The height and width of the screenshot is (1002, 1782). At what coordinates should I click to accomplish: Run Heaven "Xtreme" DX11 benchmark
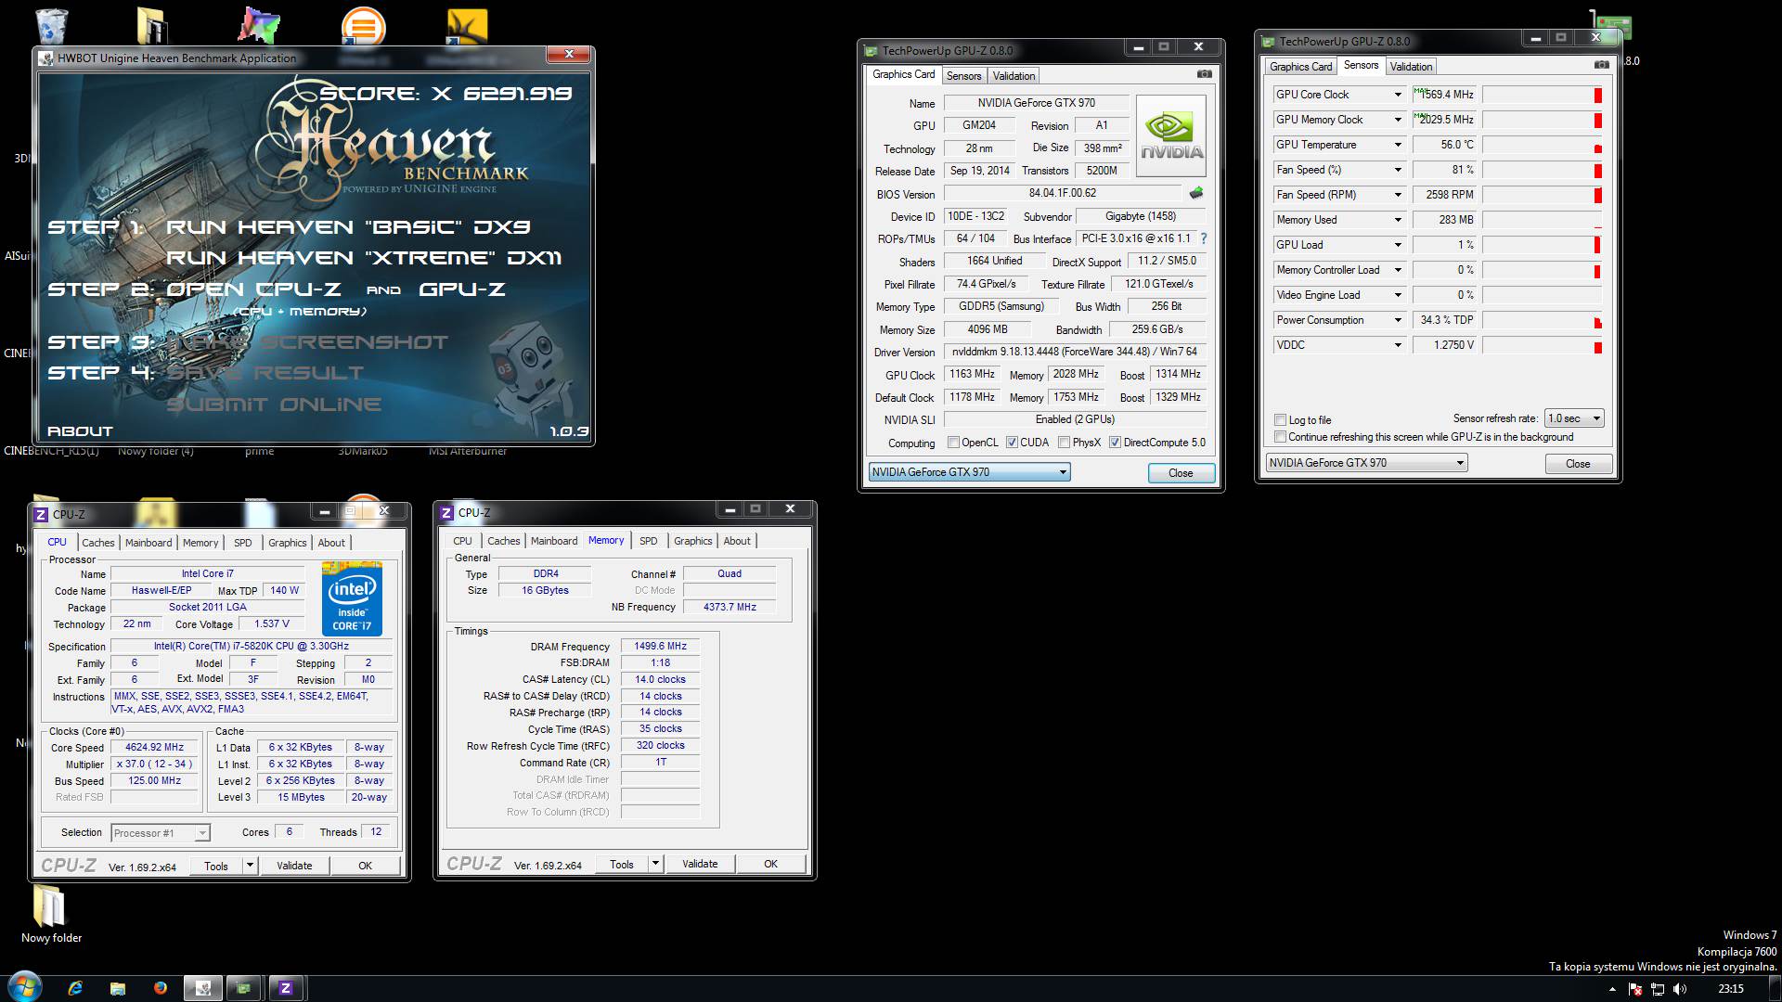364,258
